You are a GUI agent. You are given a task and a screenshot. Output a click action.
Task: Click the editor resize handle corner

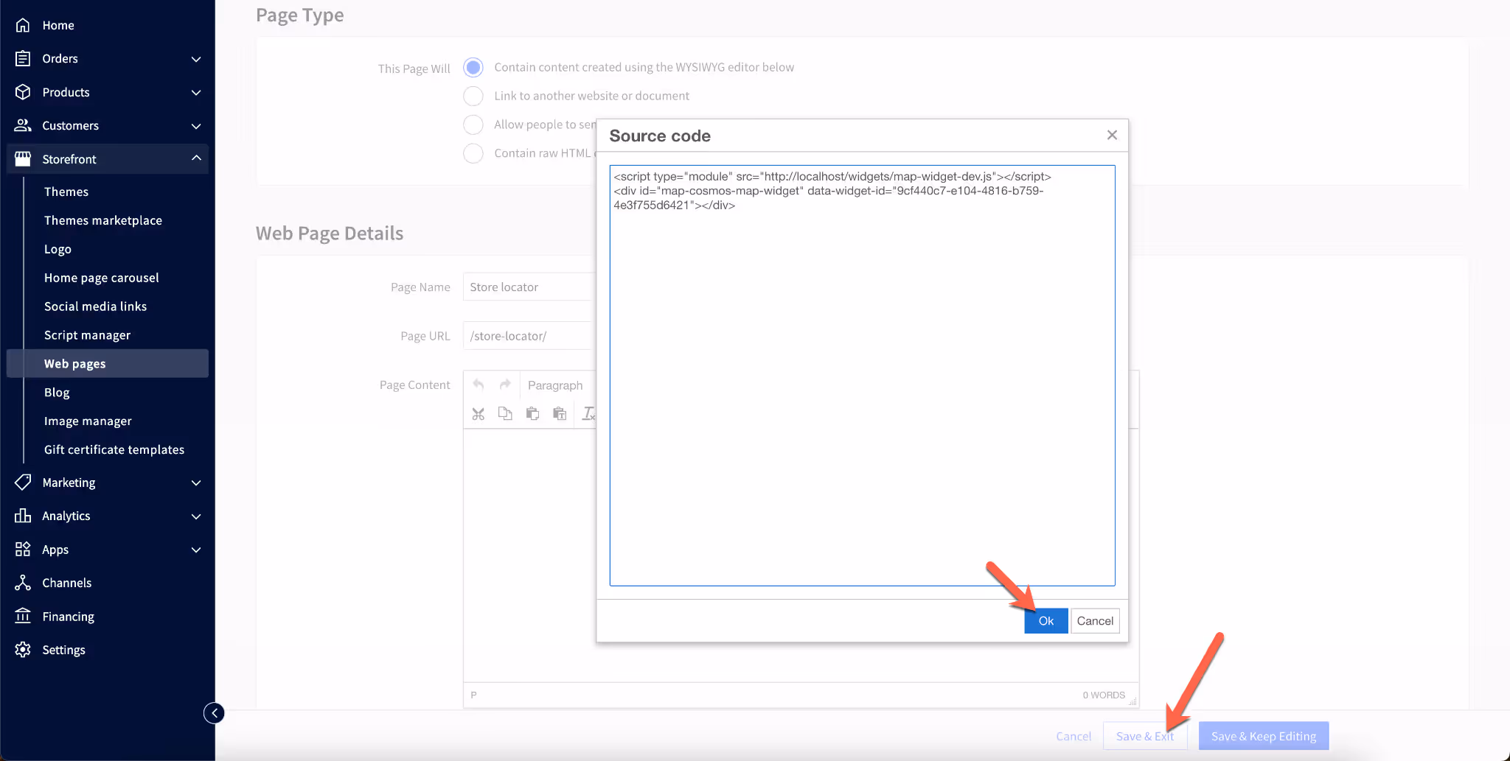click(1133, 701)
